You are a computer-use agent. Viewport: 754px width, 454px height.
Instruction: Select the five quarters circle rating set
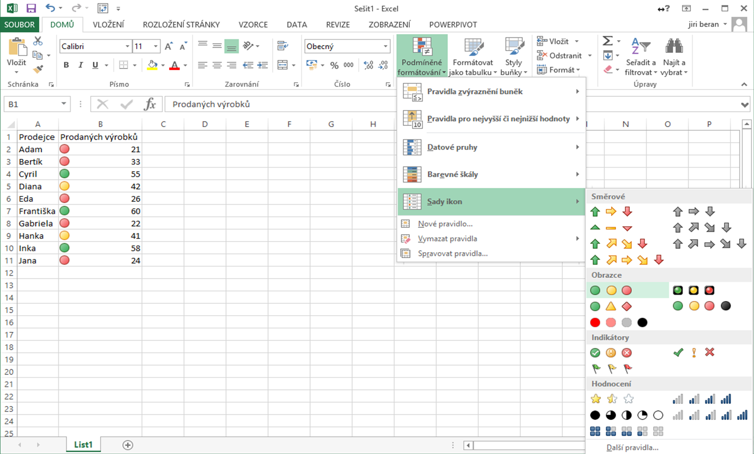click(626, 415)
